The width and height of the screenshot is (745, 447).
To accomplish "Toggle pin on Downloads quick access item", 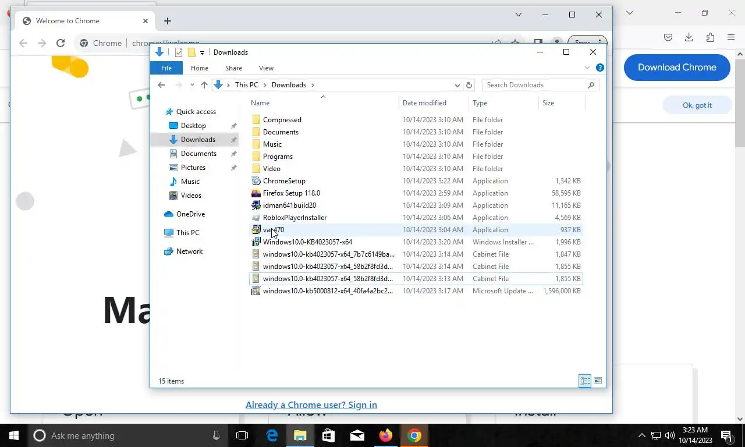I will point(233,140).
